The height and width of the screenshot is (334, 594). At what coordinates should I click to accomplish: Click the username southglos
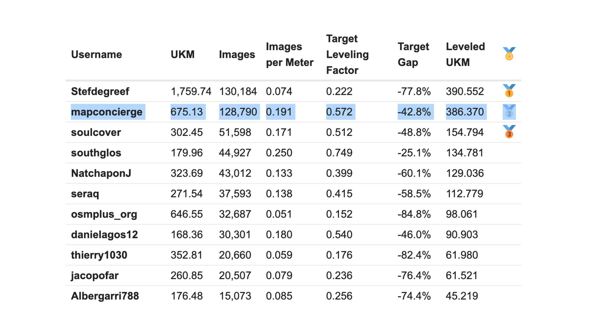click(96, 153)
